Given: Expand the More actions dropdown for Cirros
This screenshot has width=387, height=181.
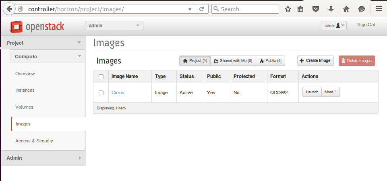Looking at the screenshot, I should pyautogui.click(x=331, y=92).
